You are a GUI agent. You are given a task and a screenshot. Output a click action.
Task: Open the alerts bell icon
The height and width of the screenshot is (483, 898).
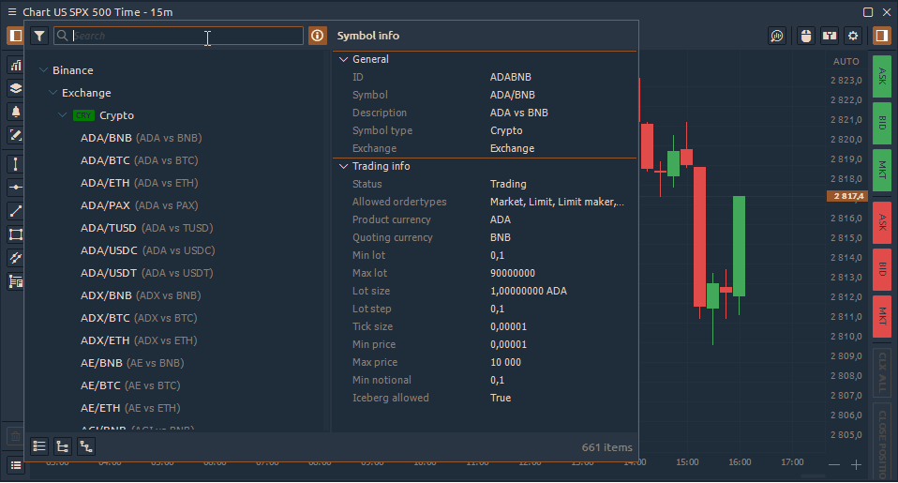tap(15, 112)
